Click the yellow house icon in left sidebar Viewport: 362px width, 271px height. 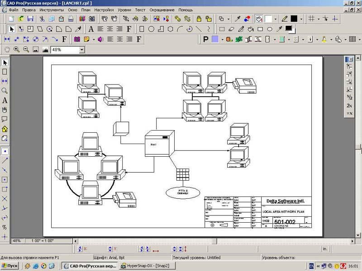(x=5, y=129)
